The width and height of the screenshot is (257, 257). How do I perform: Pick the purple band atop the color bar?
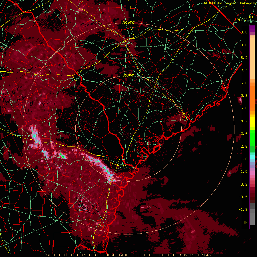coord(252,29)
